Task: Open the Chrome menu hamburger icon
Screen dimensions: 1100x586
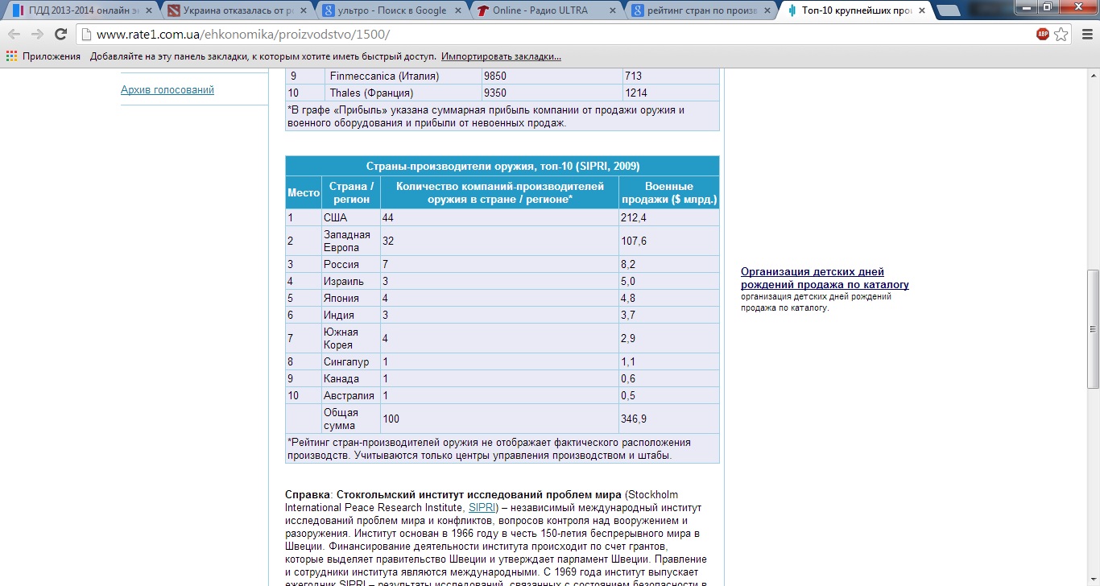Action: coord(1085,35)
